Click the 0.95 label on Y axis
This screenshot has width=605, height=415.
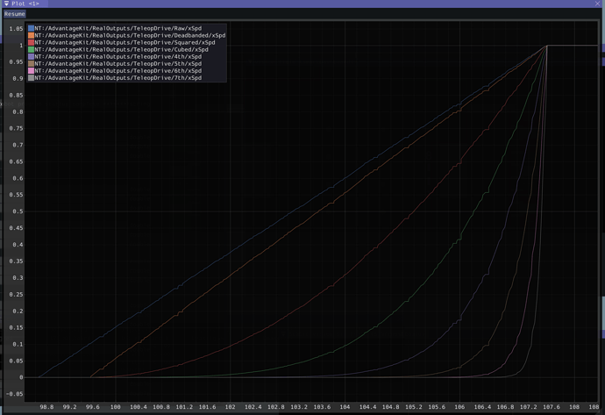pos(16,61)
